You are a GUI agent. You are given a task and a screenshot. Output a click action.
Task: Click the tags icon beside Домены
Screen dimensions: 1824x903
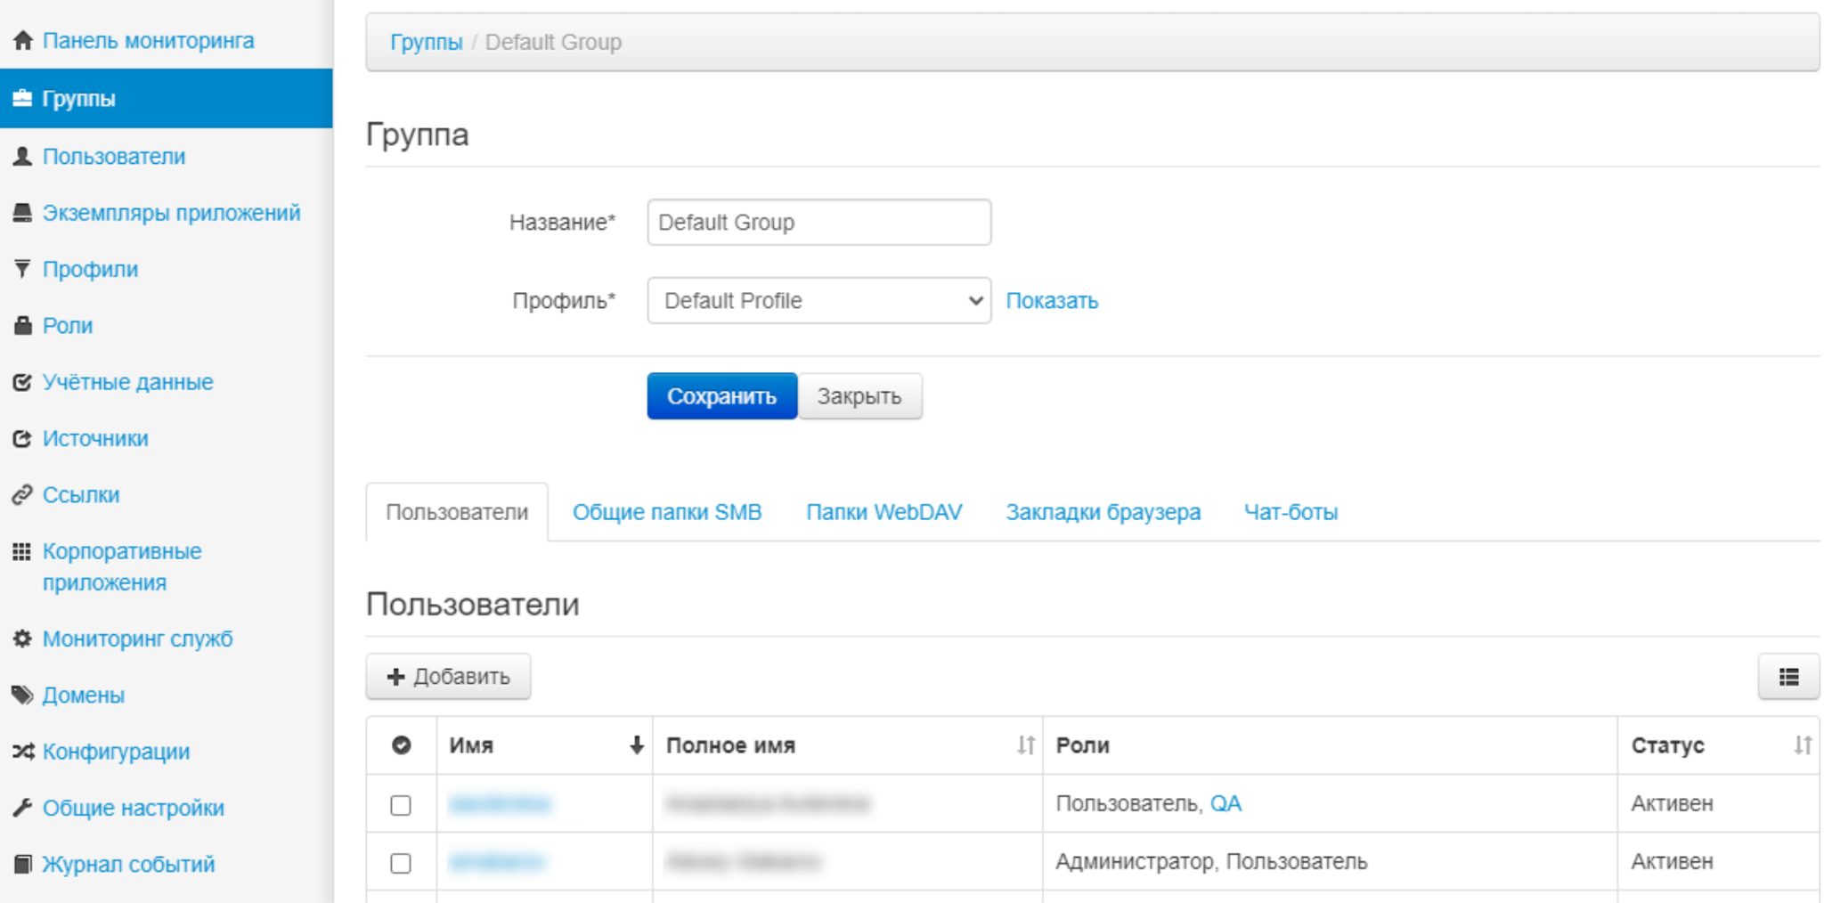[23, 696]
